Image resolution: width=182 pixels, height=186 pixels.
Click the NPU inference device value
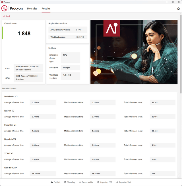(71, 58)
